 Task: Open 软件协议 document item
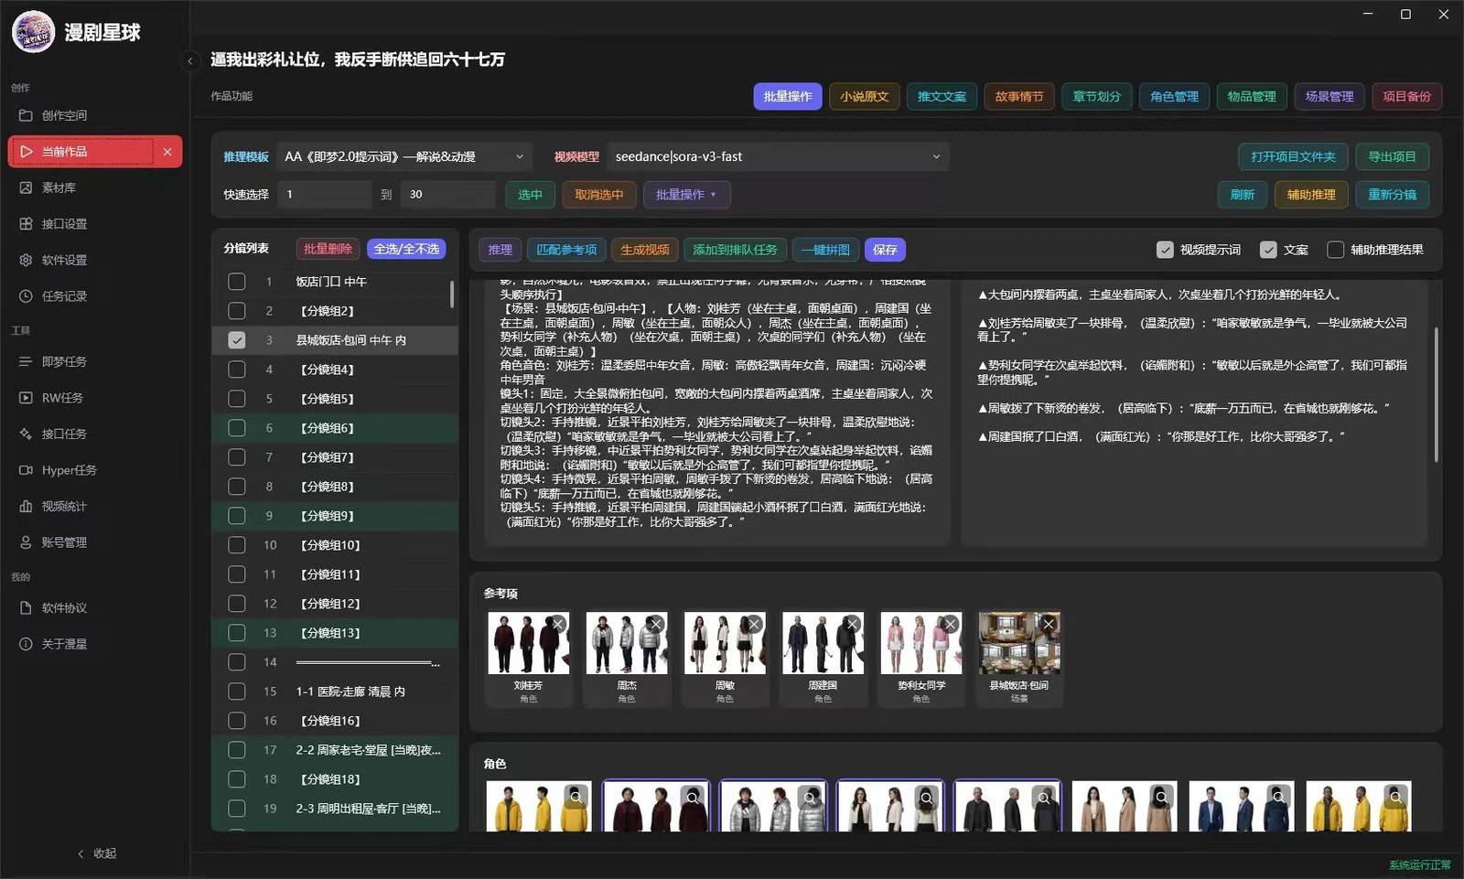click(x=95, y=607)
